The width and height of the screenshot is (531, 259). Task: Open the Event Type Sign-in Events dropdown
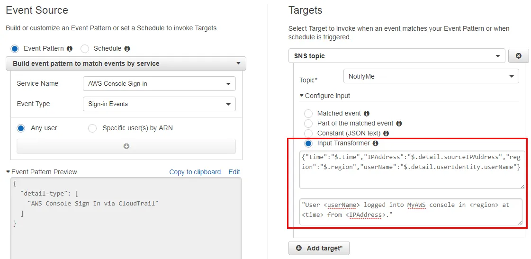(159, 104)
